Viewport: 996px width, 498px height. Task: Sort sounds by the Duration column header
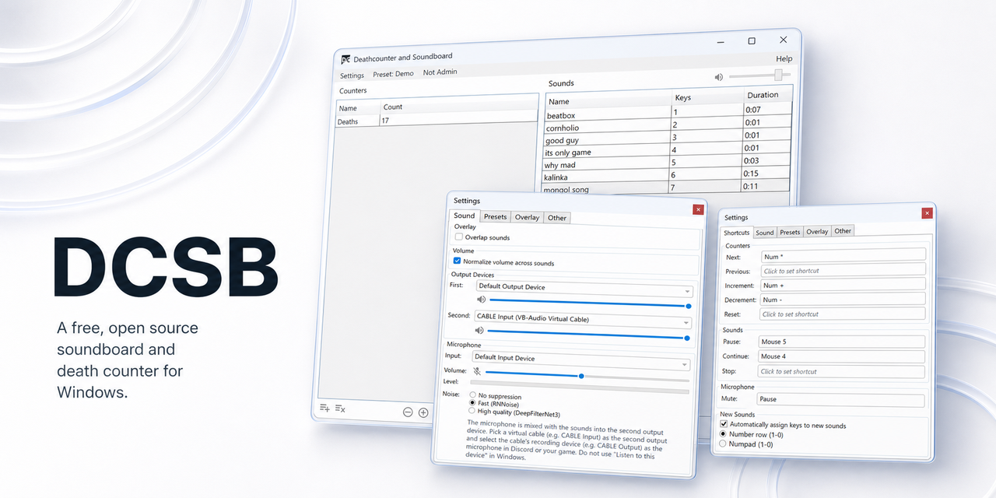(x=768, y=95)
